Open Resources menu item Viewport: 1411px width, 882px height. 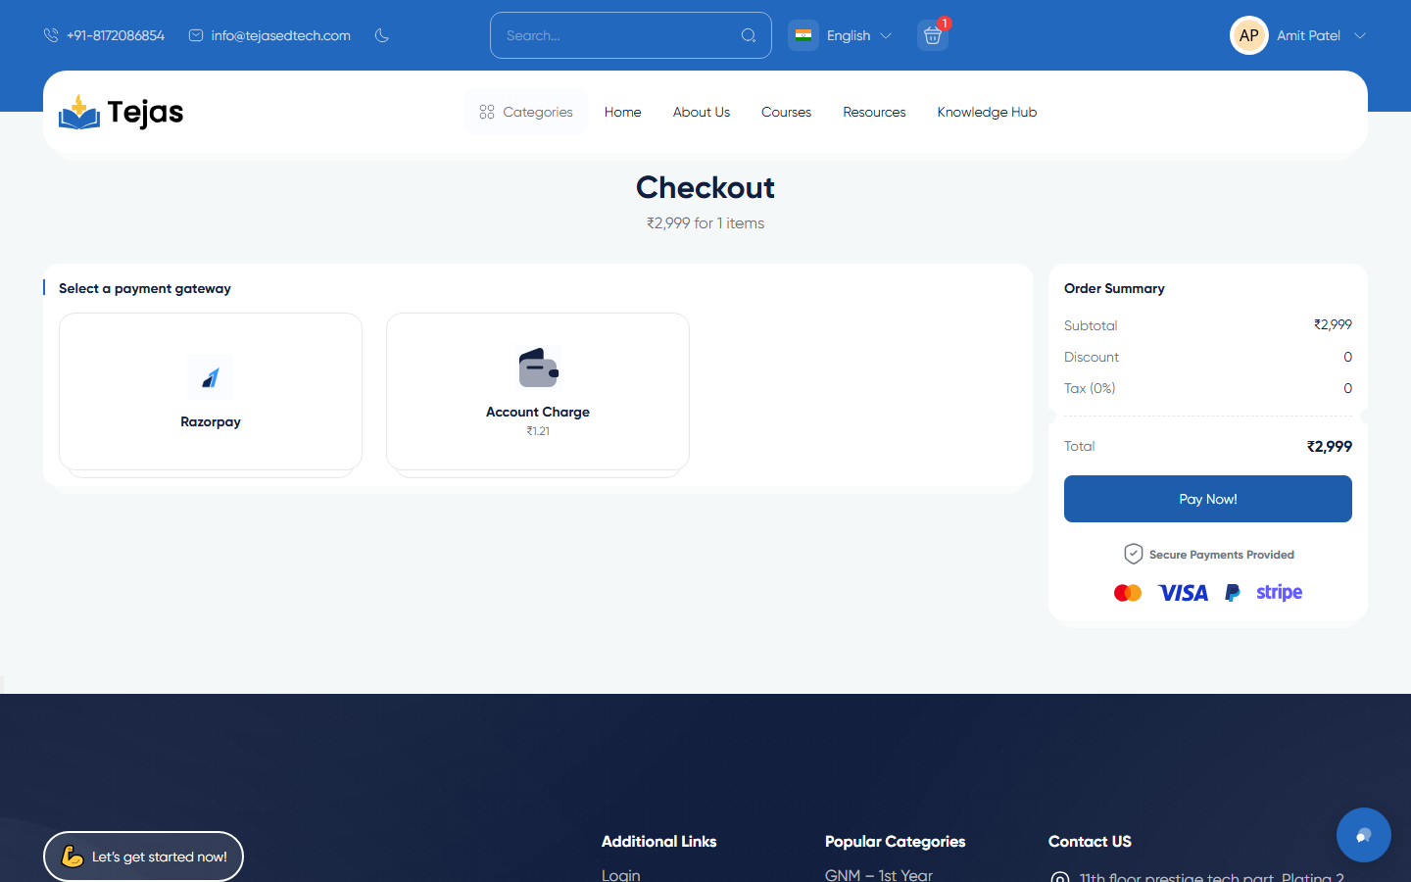[874, 112]
